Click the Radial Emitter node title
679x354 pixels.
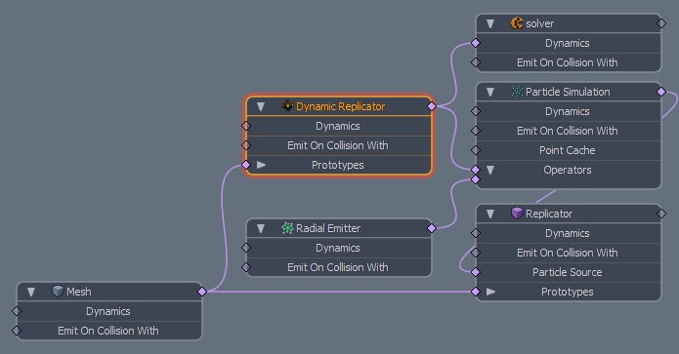[x=328, y=228]
